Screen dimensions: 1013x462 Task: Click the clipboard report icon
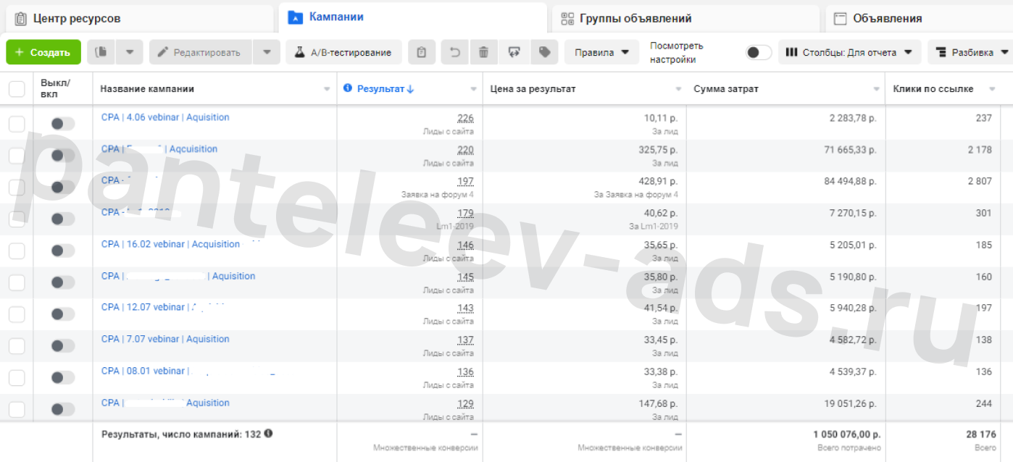pyautogui.click(x=421, y=52)
